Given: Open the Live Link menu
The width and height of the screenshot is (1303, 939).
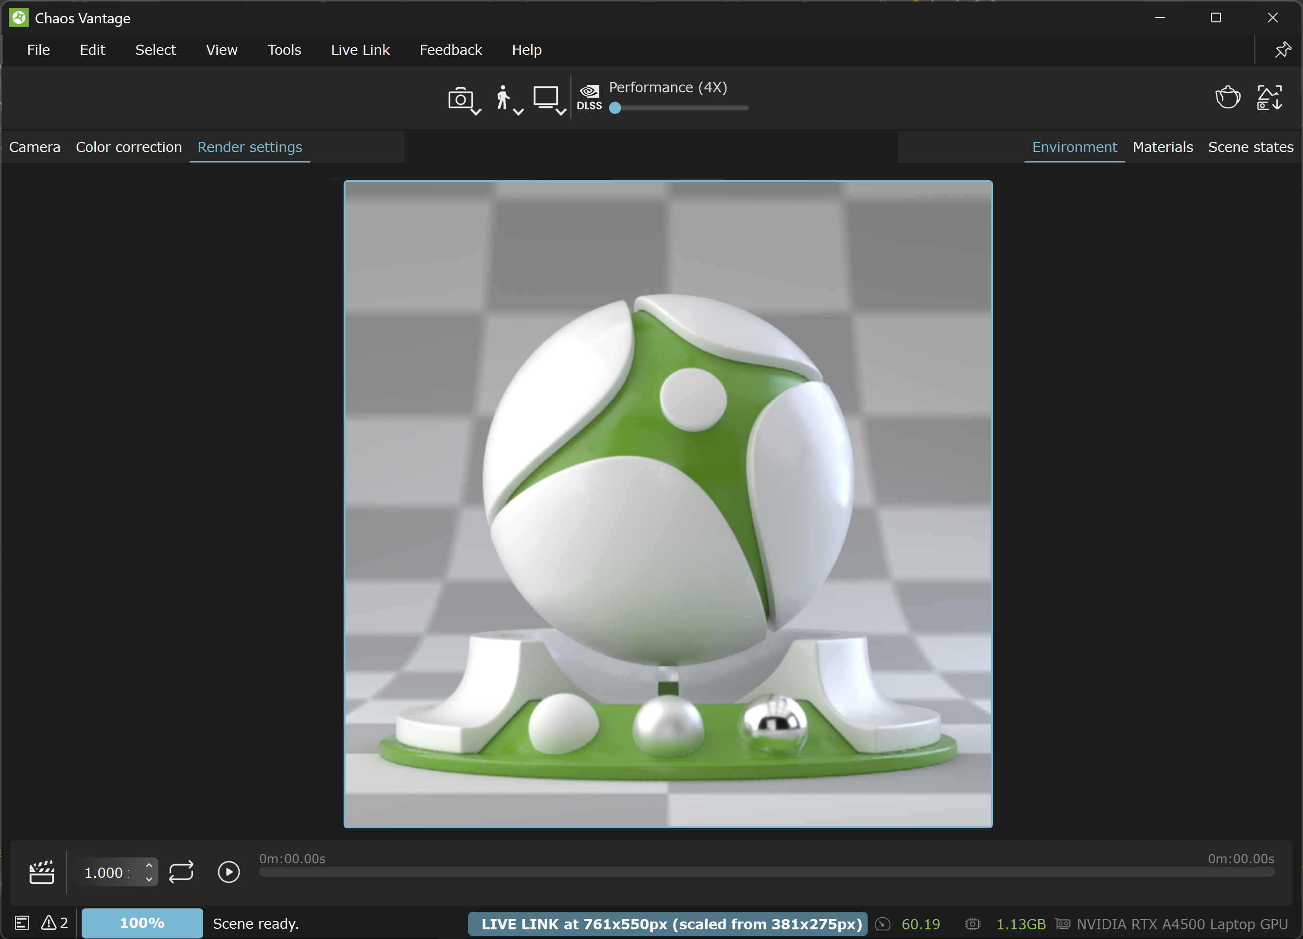Looking at the screenshot, I should point(360,50).
